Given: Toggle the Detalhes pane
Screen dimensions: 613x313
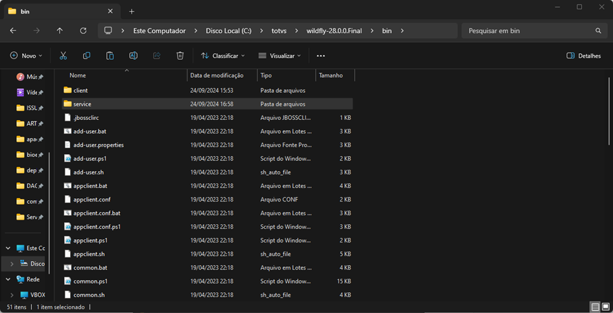Looking at the screenshot, I should 583,56.
